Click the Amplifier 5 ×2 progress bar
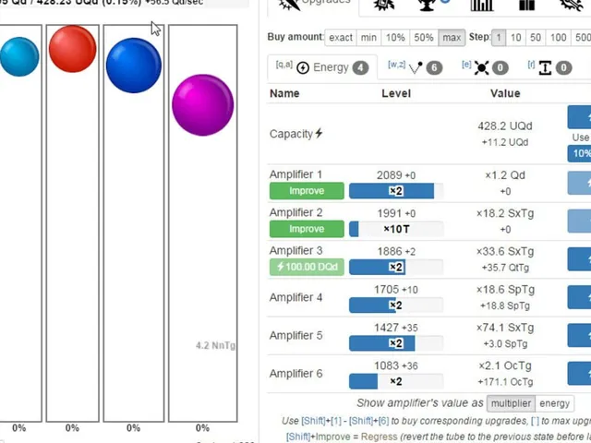This screenshot has height=443, width=591. tap(396, 343)
